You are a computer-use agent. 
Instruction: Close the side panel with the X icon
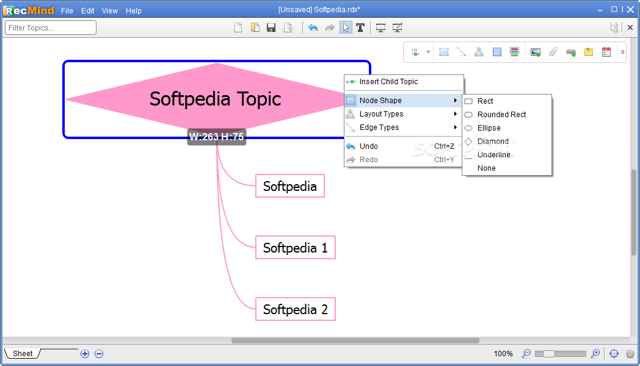point(630,27)
